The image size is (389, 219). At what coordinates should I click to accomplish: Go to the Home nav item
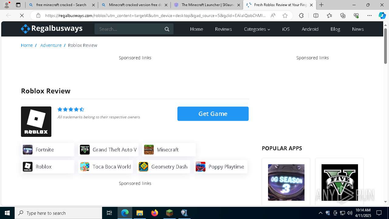(197, 29)
